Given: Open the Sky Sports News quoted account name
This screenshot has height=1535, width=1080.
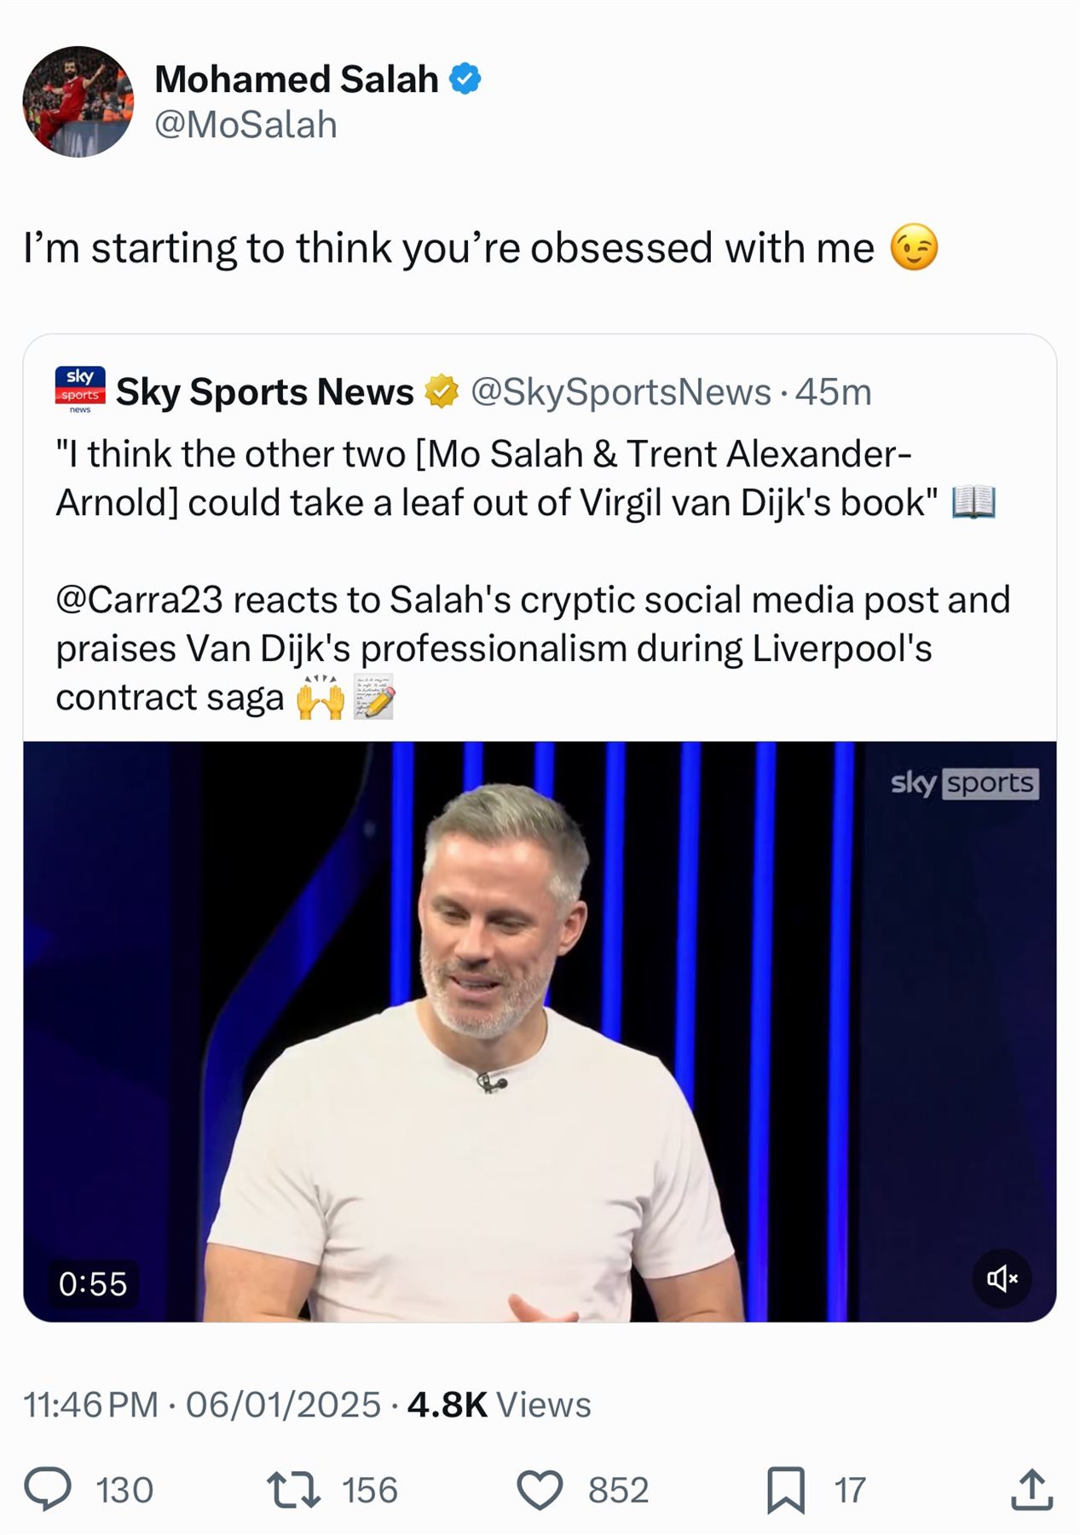Looking at the screenshot, I should pos(264,392).
